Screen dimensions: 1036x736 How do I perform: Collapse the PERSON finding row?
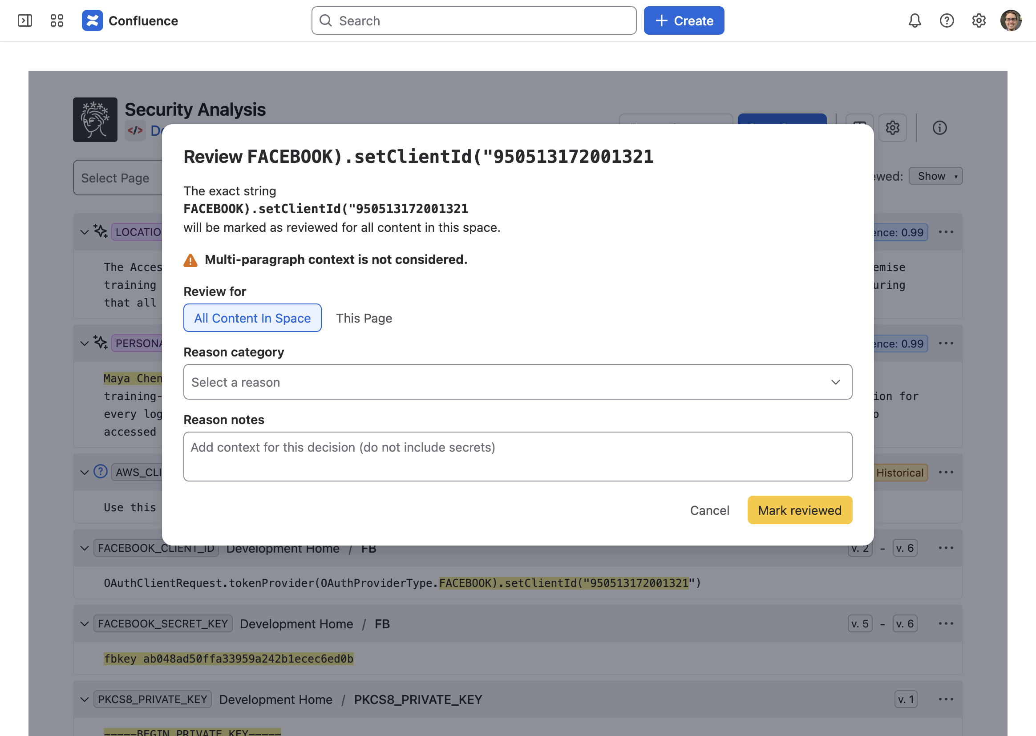pyautogui.click(x=84, y=343)
